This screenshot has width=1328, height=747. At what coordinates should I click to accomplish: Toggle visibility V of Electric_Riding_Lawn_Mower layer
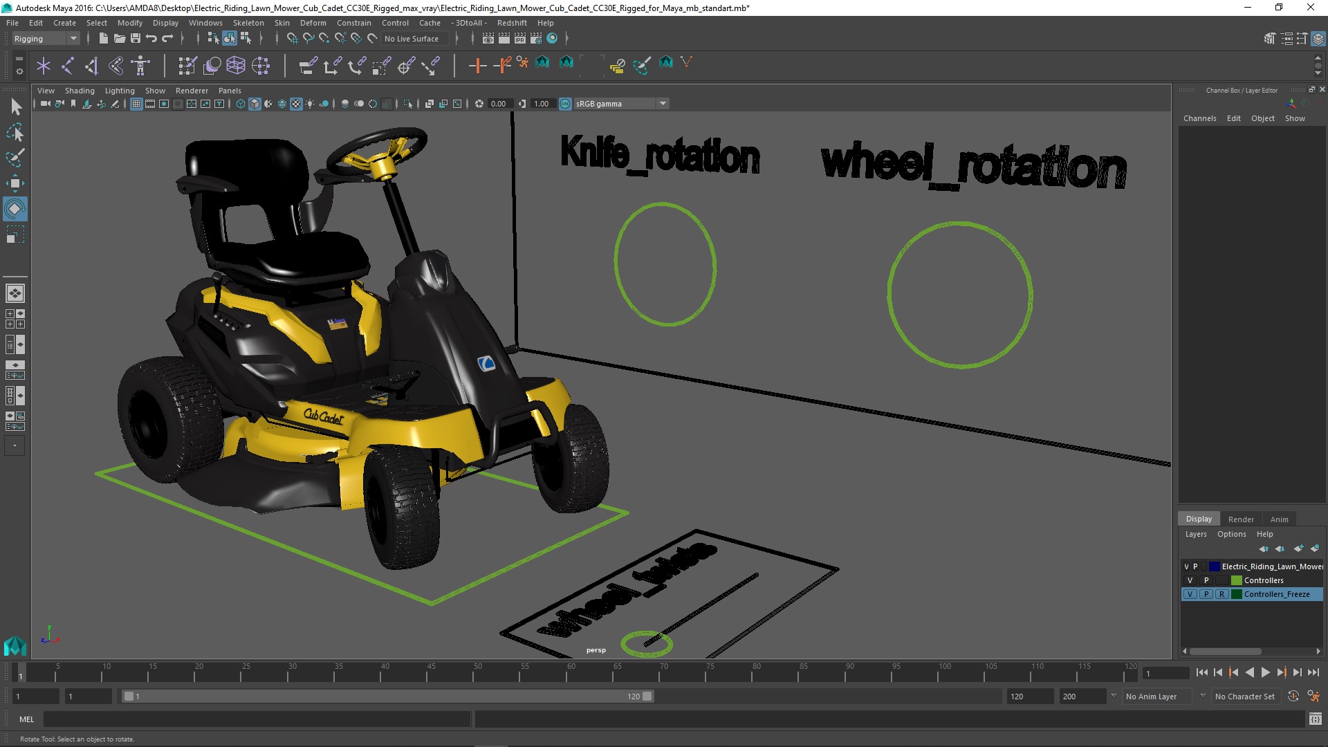tap(1186, 566)
